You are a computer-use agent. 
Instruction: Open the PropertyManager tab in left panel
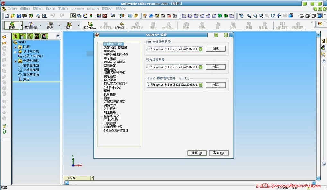(22, 36)
